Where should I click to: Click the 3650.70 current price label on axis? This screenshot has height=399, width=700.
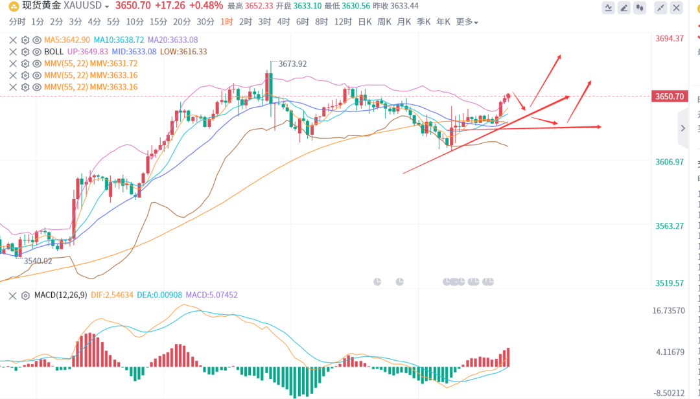tap(670, 97)
